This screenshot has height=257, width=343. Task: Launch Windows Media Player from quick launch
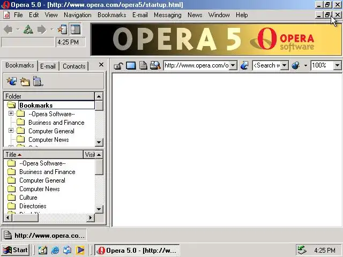point(80,250)
